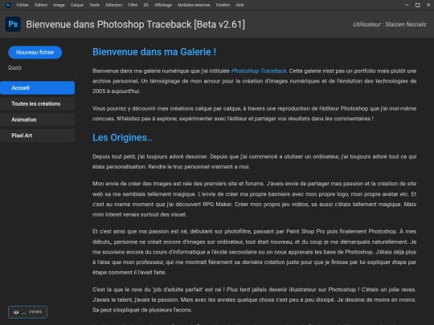Open the Texte menu
Viewport: 434px width, 325px height.
click(94, 5)
